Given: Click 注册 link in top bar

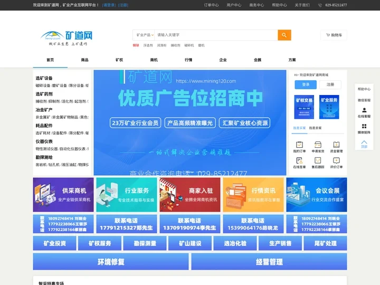Looking at the screenshot, I should (x=123, y=5).
